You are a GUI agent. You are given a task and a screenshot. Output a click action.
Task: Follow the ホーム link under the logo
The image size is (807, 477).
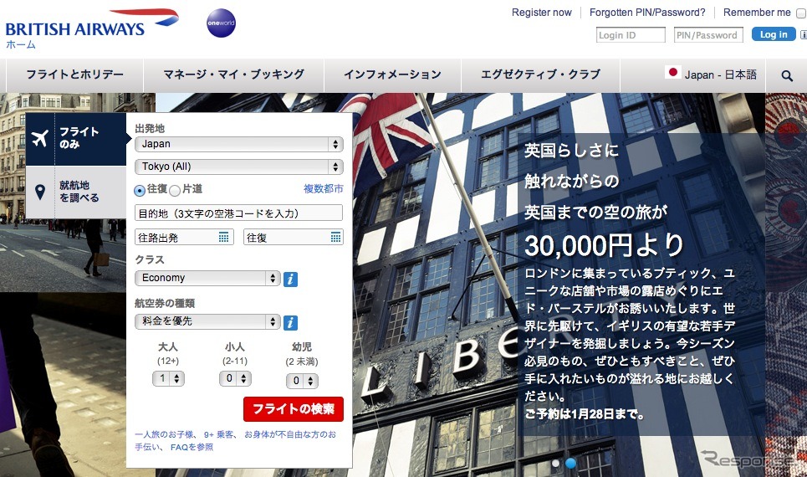click(x=21, y=45)
